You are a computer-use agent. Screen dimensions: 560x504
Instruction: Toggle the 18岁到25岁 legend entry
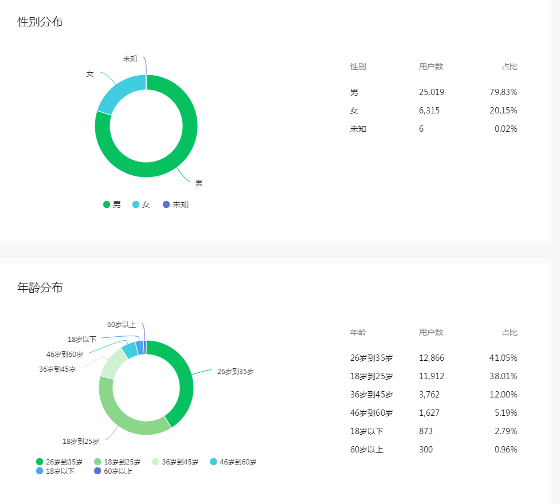pyautogui.click(x=117, y=462)
